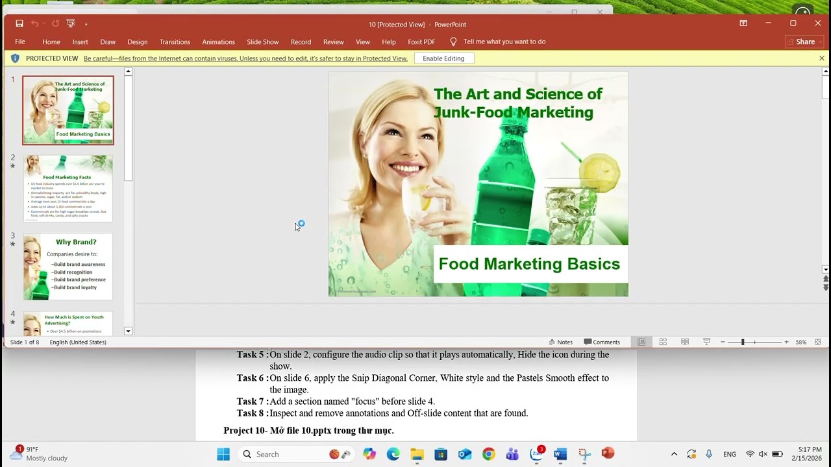The width and height of the screenshot is (831, 467).
Task: Select slide 3 Why Brand thumbnail
Action: [x=68, y=267]
